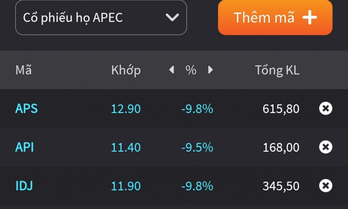Click the plus icon on Thêm mã
348x209 pixels.
(310, 17)
